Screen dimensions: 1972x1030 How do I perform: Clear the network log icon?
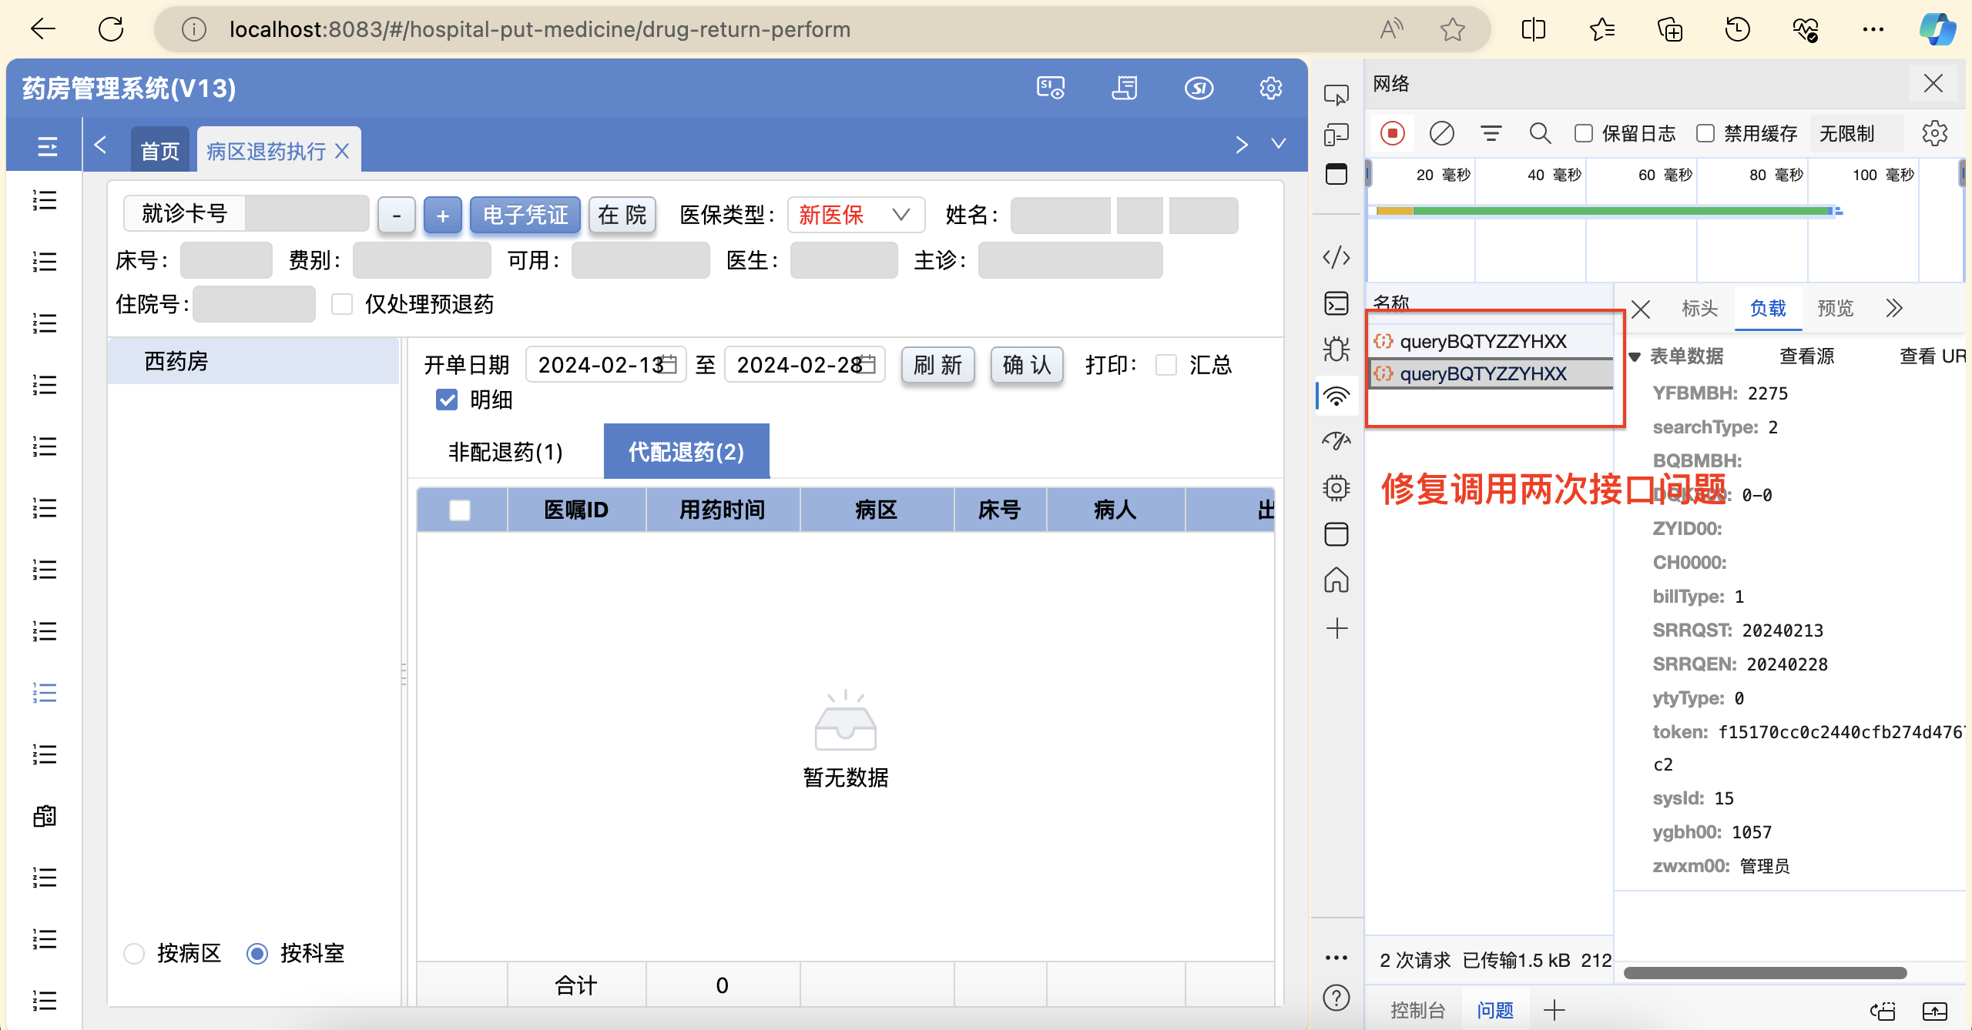click(1441, 133)
